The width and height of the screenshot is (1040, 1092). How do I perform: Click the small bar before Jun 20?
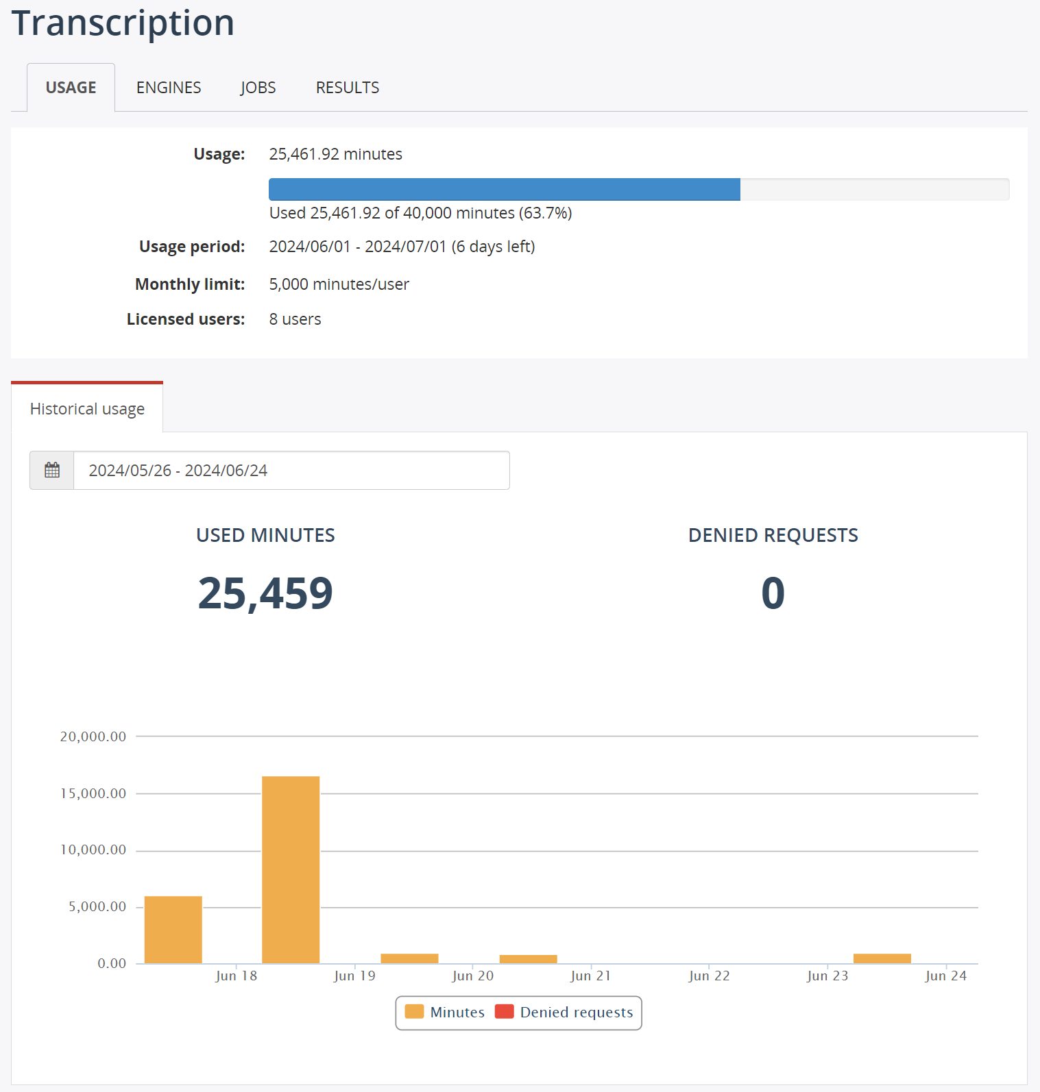click(x=409, y=958)
